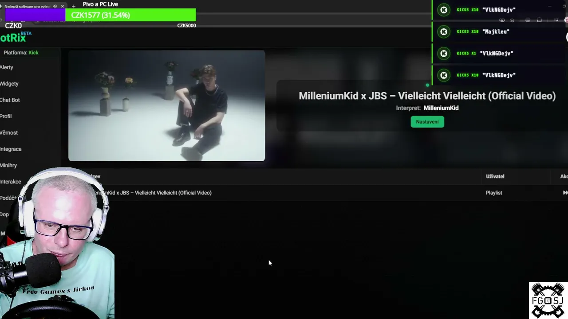Click the Uživatel column header
Viewport: 568px width, 319px height.
(495, 176)
